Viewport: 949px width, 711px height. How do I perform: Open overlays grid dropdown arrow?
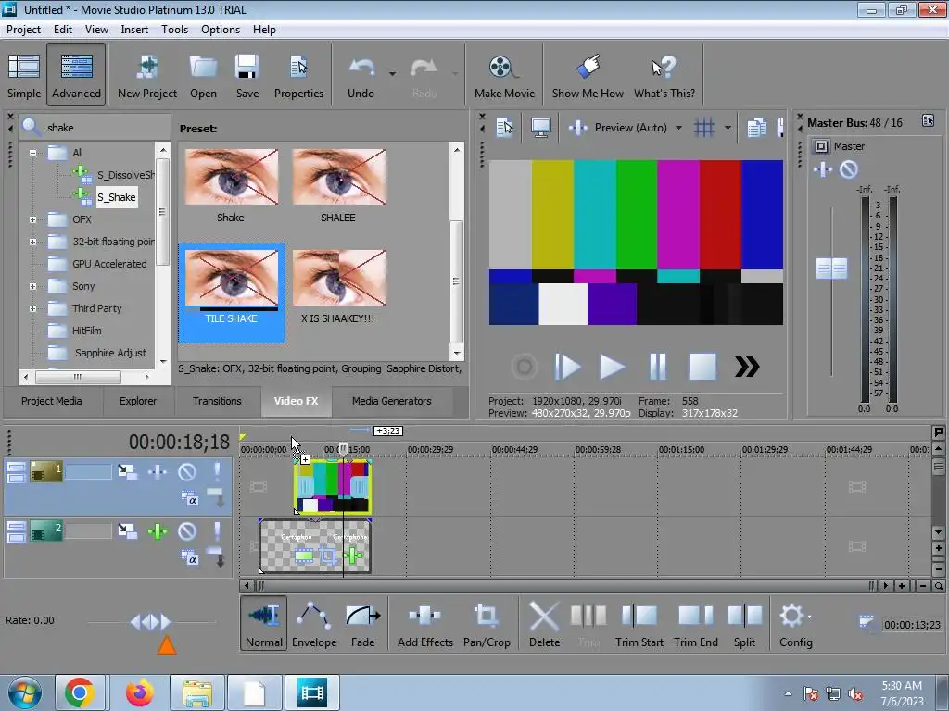pyautogui.click(x=728, y=128)
